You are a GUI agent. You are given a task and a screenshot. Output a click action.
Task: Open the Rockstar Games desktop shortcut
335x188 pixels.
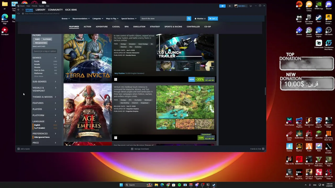click(x=328, y=19)
